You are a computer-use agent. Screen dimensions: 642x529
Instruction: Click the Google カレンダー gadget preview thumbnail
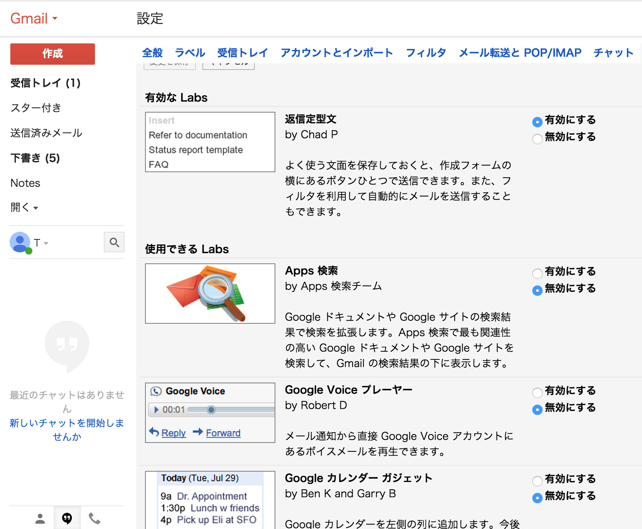pyautogui.click(x=210, y=500)
